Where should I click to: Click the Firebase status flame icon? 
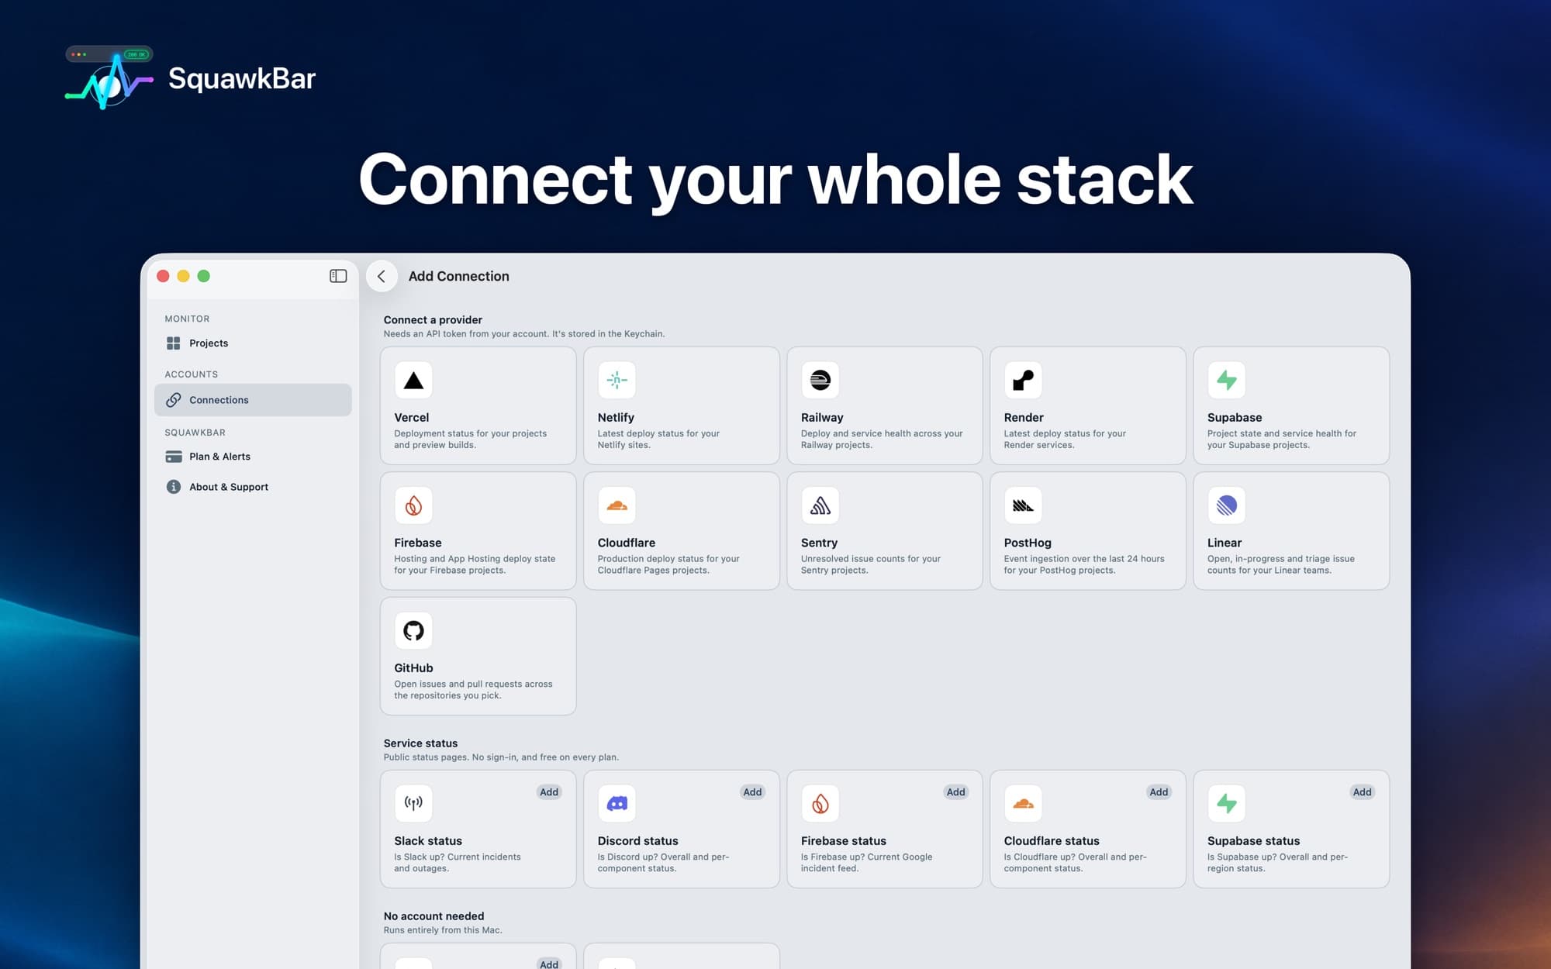click(x=820, y=803)
